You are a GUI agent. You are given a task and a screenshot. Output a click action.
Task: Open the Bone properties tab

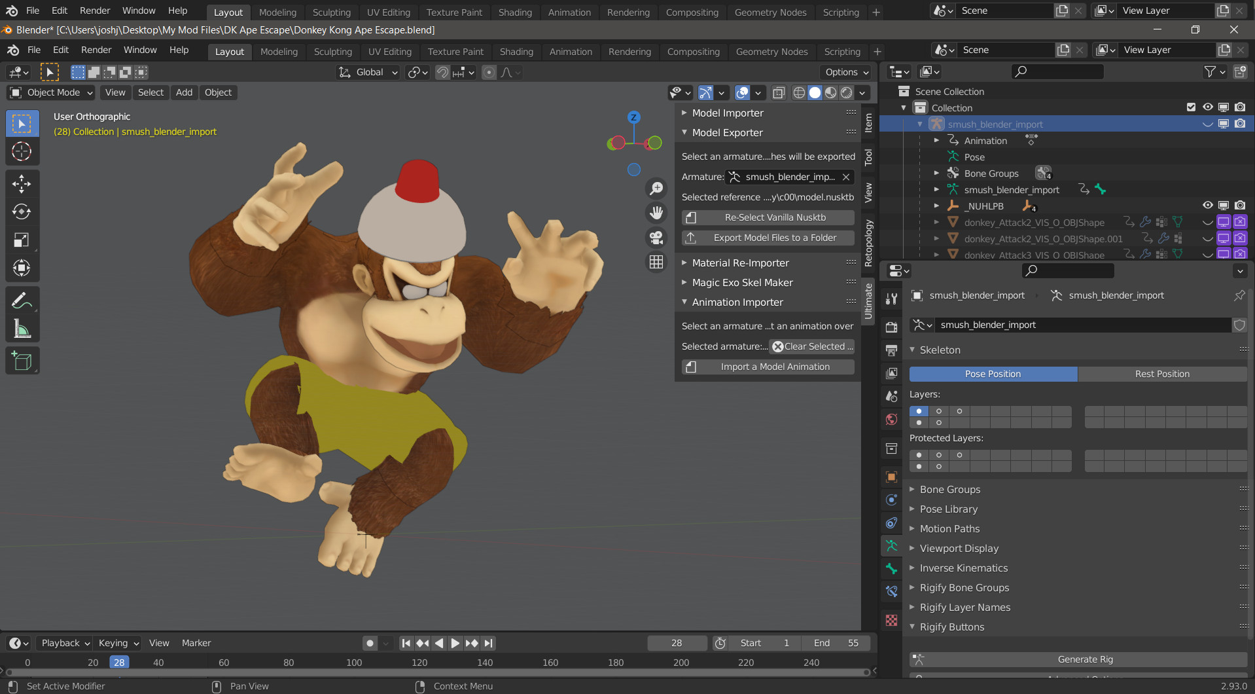click(891, 568)
